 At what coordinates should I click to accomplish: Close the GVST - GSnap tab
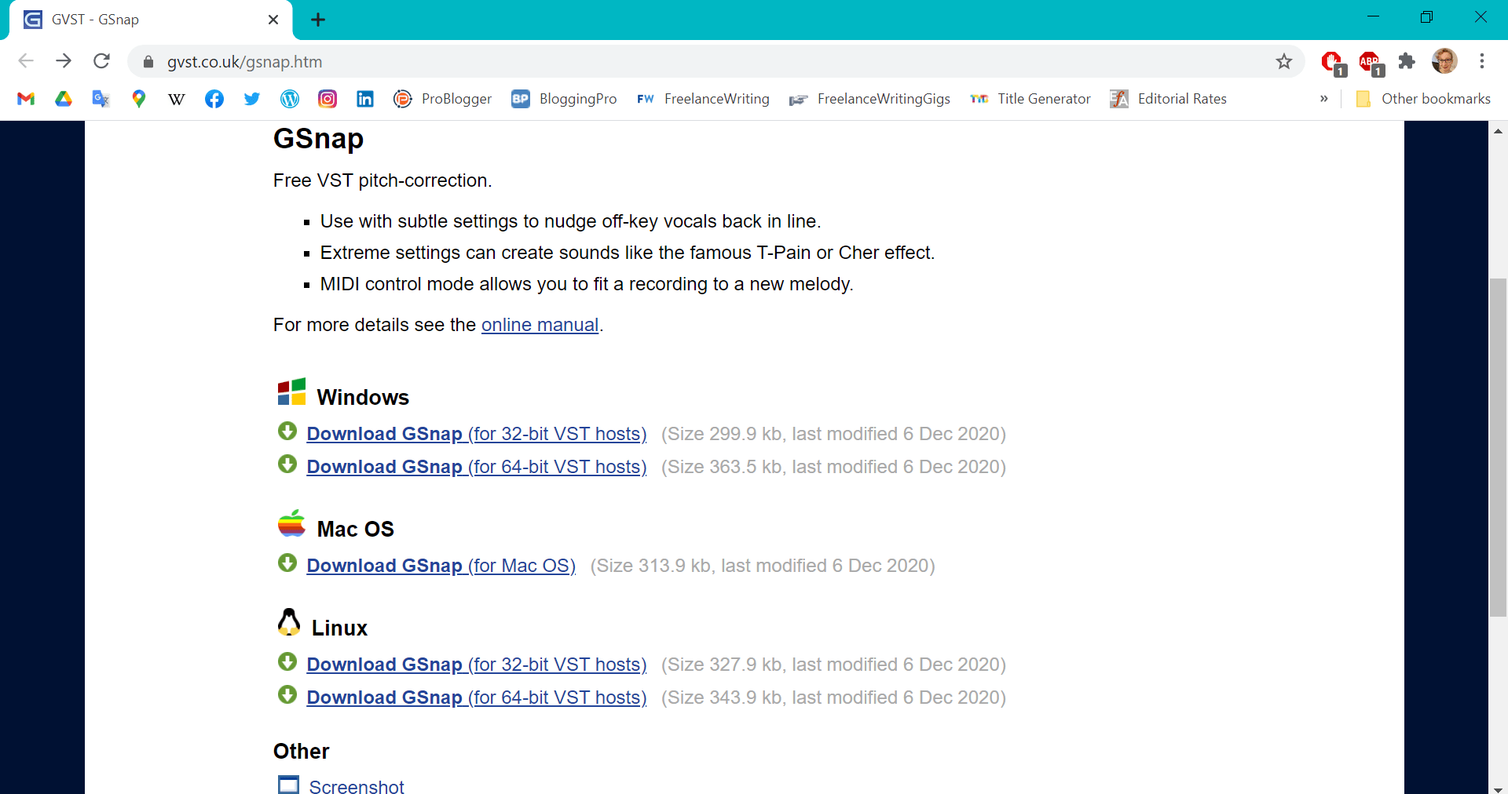point(273,20)
